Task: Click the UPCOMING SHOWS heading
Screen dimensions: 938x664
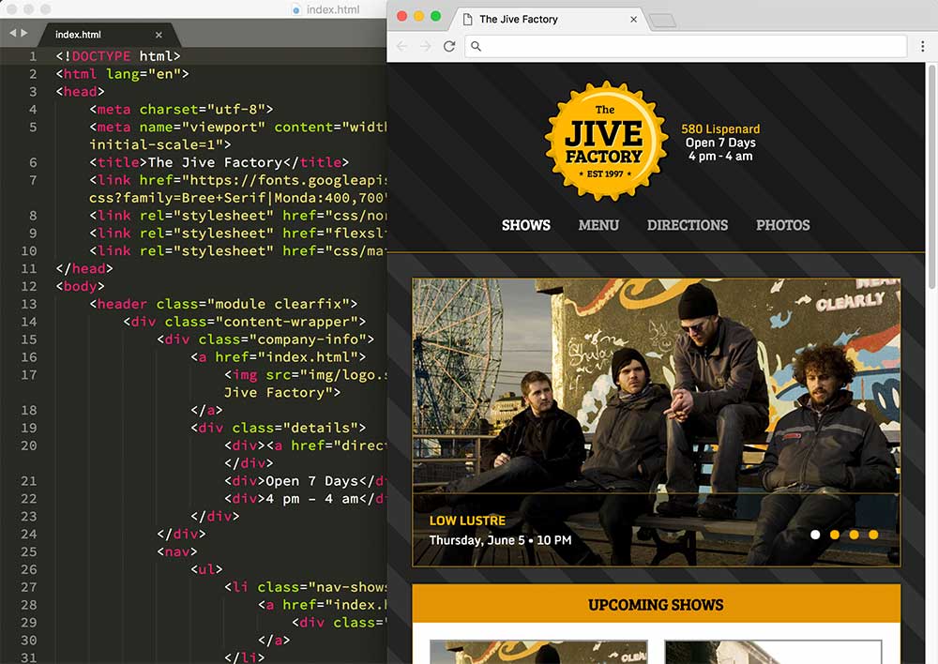Action: [656, 605]
